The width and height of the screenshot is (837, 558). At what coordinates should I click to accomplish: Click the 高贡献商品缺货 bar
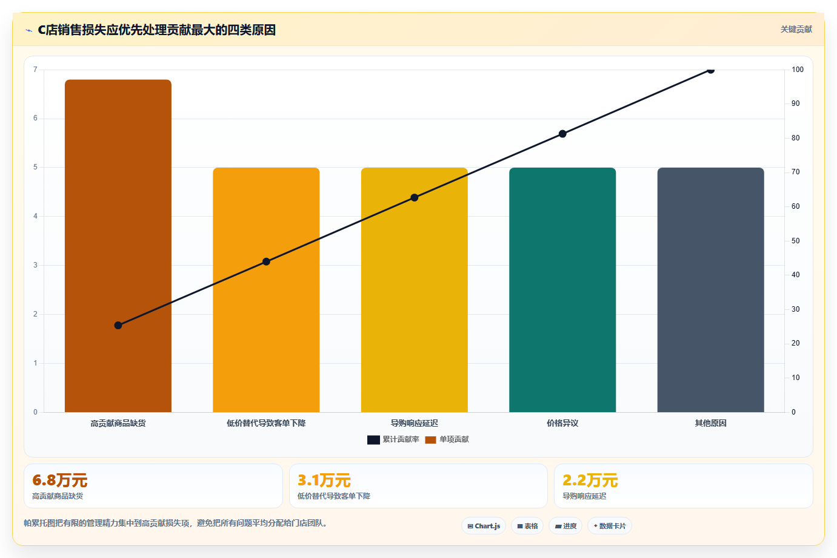(118, 246)
